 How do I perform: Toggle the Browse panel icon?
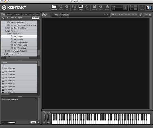point(54,8)
